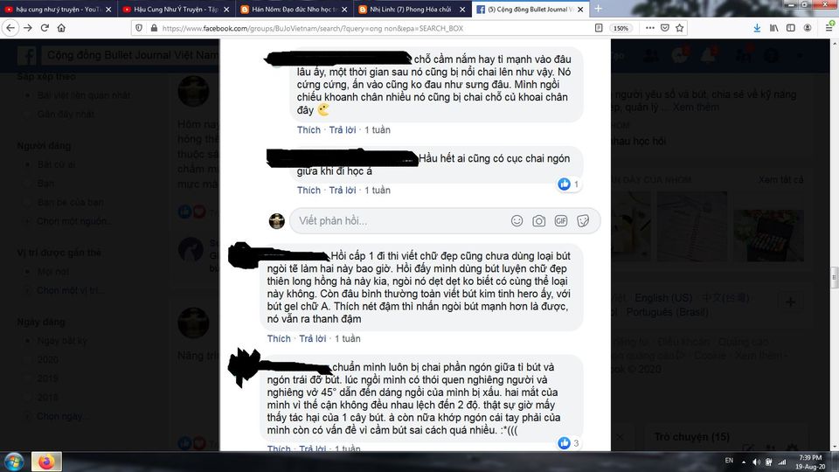Viewport: 839px width, 472px height.
Task: Click Thích on the Hồi cấp 1 comment
Action: coord(279,339)
